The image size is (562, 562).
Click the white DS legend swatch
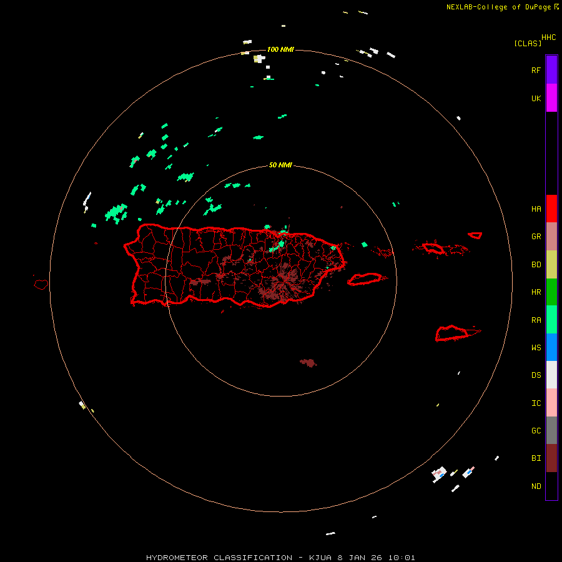[x=551, y=375]
